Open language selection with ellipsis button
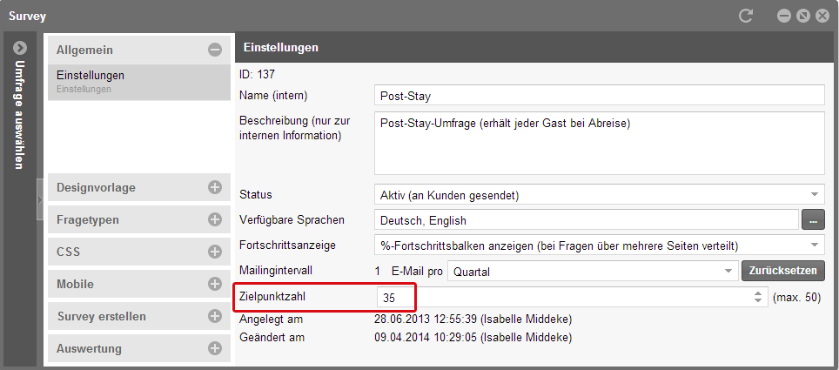This screenshot has width=839, height=370. (813, 220)
